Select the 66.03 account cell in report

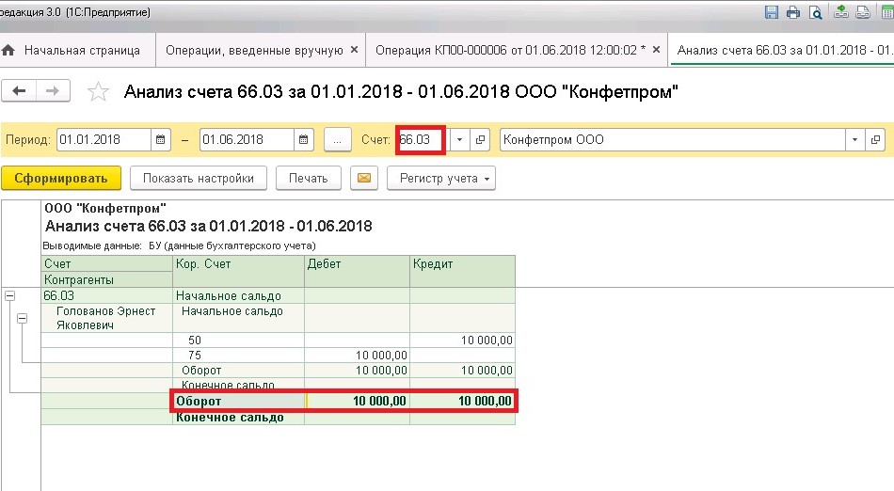[106, 295]
